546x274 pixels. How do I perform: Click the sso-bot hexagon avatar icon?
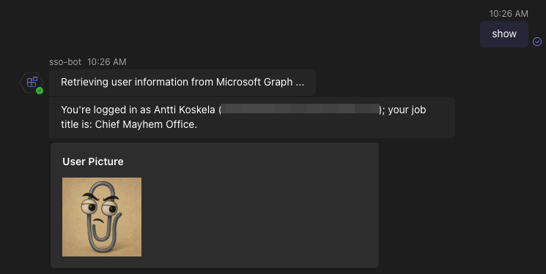32,83
